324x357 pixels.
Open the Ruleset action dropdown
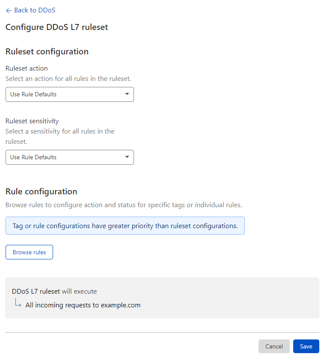(69, 94)
